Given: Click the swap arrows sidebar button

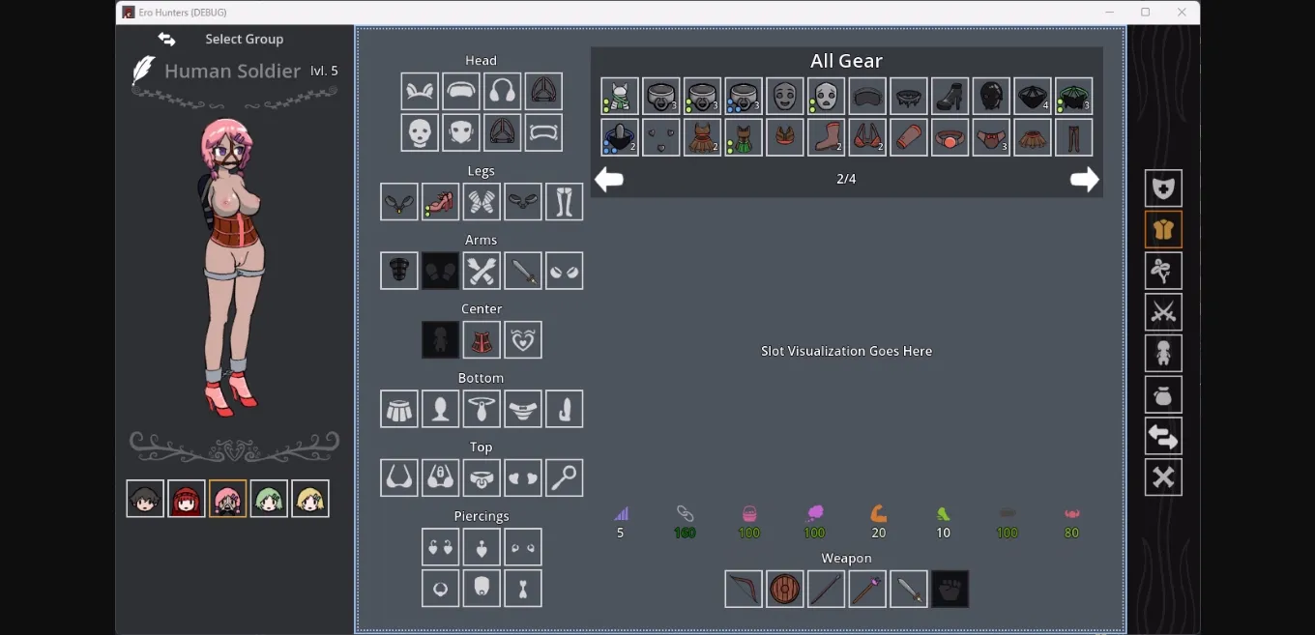Looking at the screenshot, I should tap(1163, 437).
